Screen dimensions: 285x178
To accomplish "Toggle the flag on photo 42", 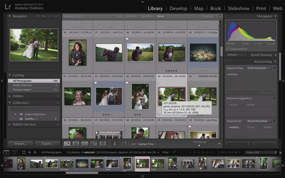I will click(x=96, y=83).
